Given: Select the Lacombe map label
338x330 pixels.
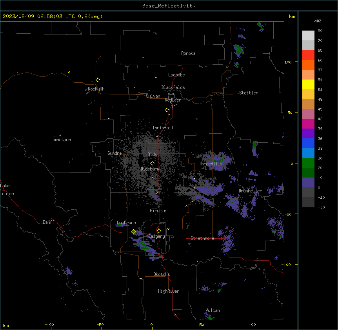Looking at the screenshot, I should 176,75.
